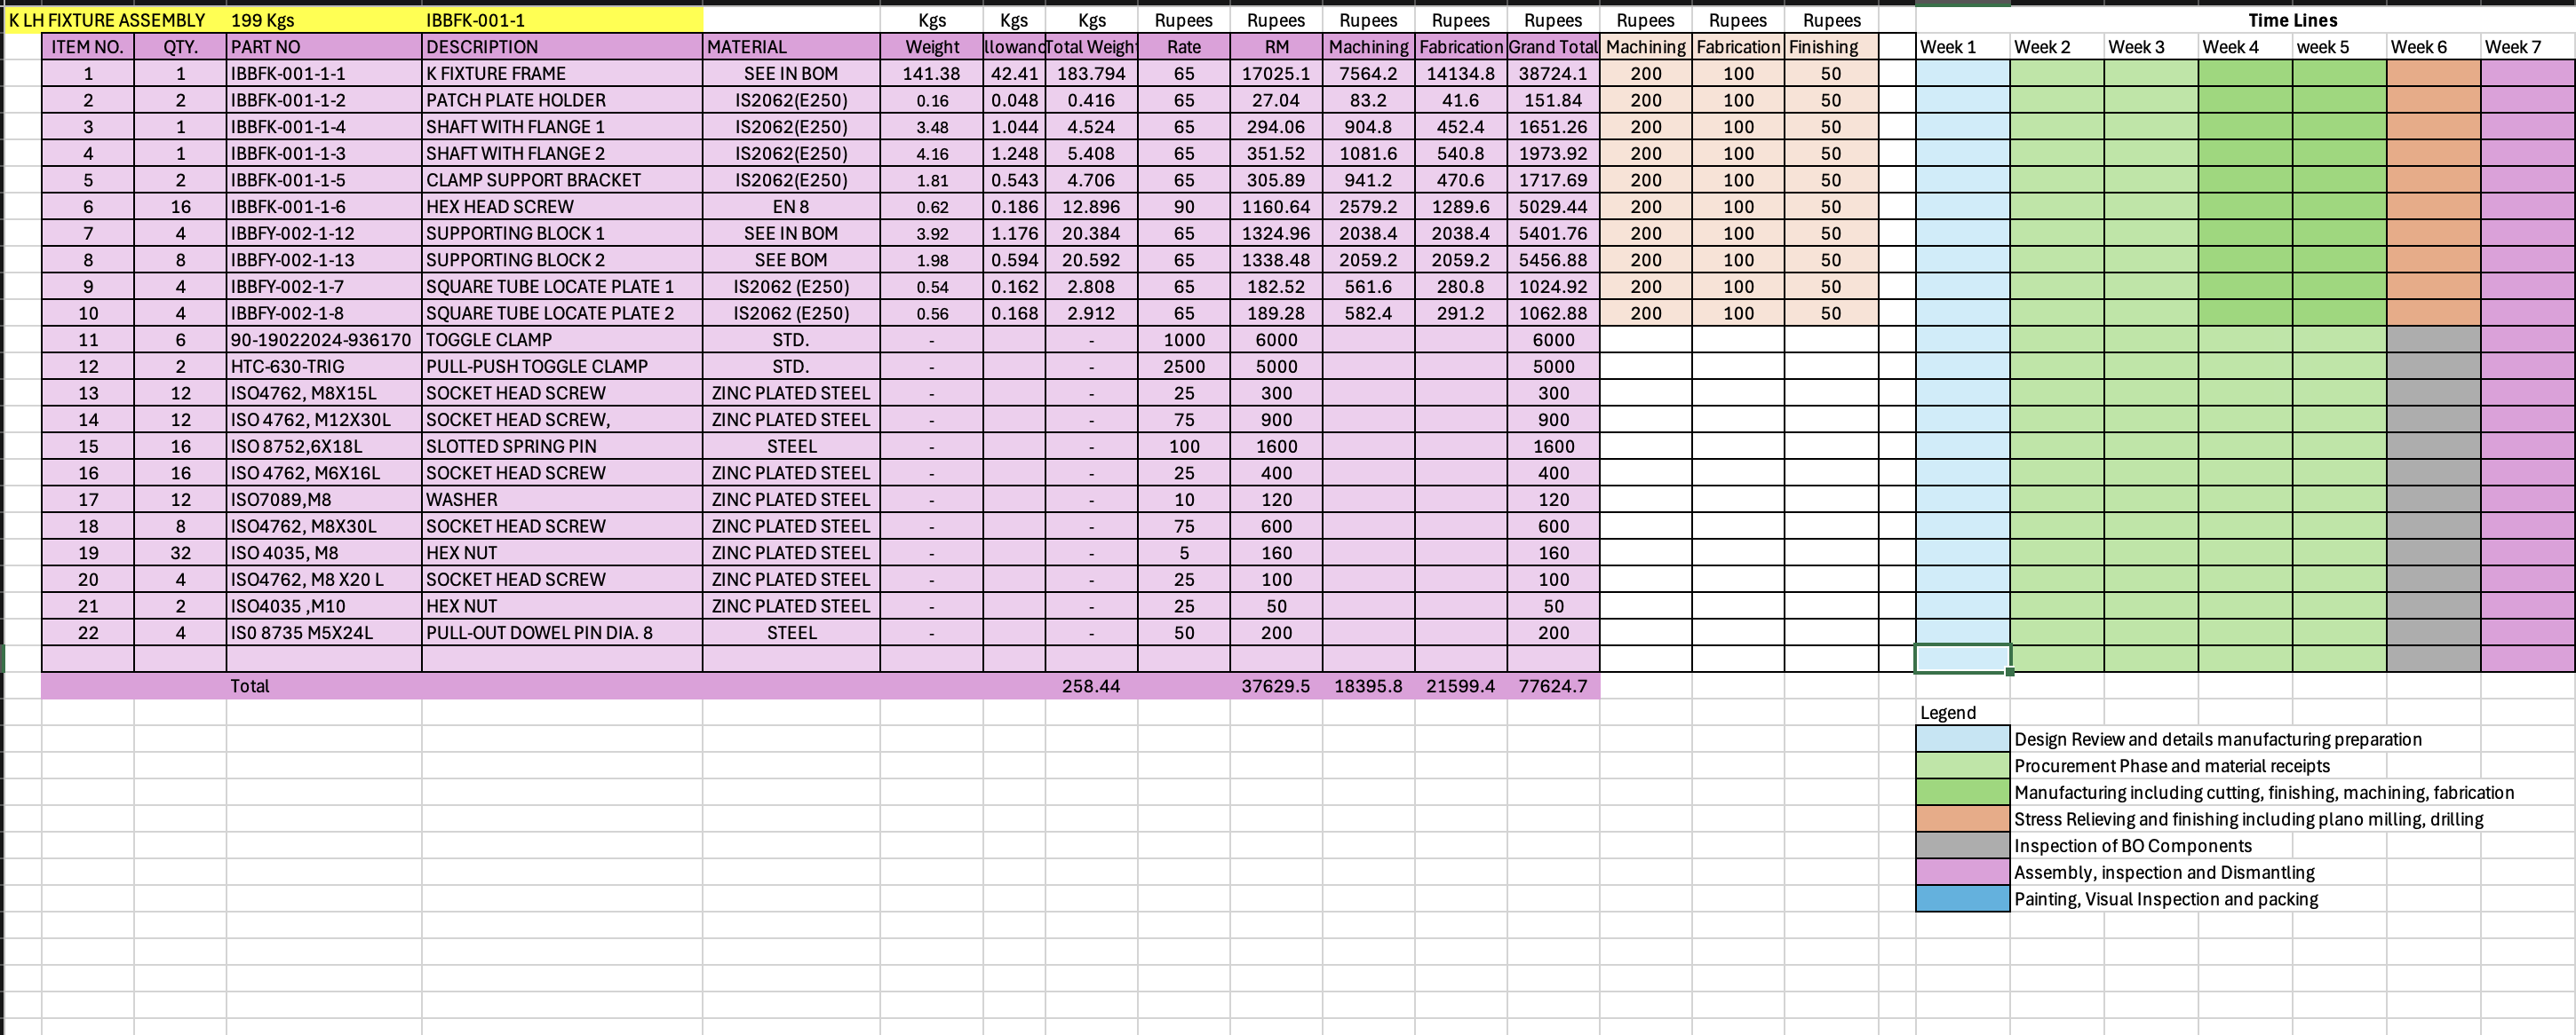The width and height of the screenshot is (2576, 1035).
Task: Click pull-push clamp rate '2500'
Action: (1184, 367)
